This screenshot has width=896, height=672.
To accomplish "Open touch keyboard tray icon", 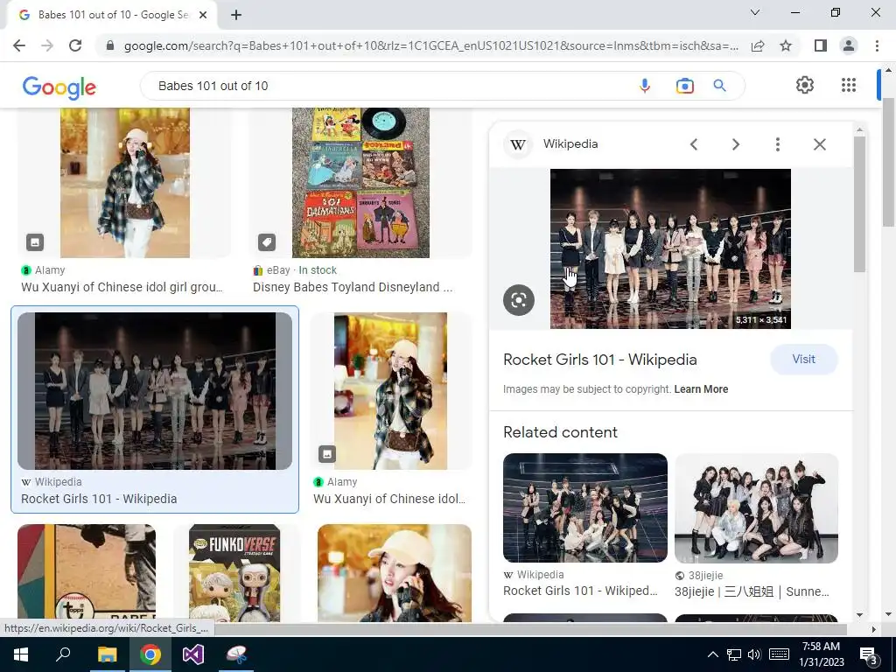I will 779,654.
